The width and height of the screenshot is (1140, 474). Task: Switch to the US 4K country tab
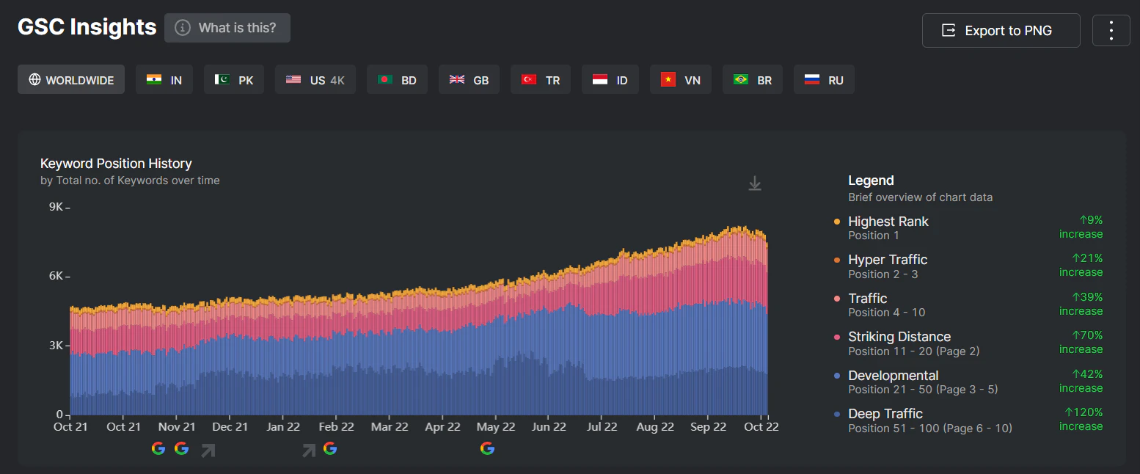(x=315, y=79)
